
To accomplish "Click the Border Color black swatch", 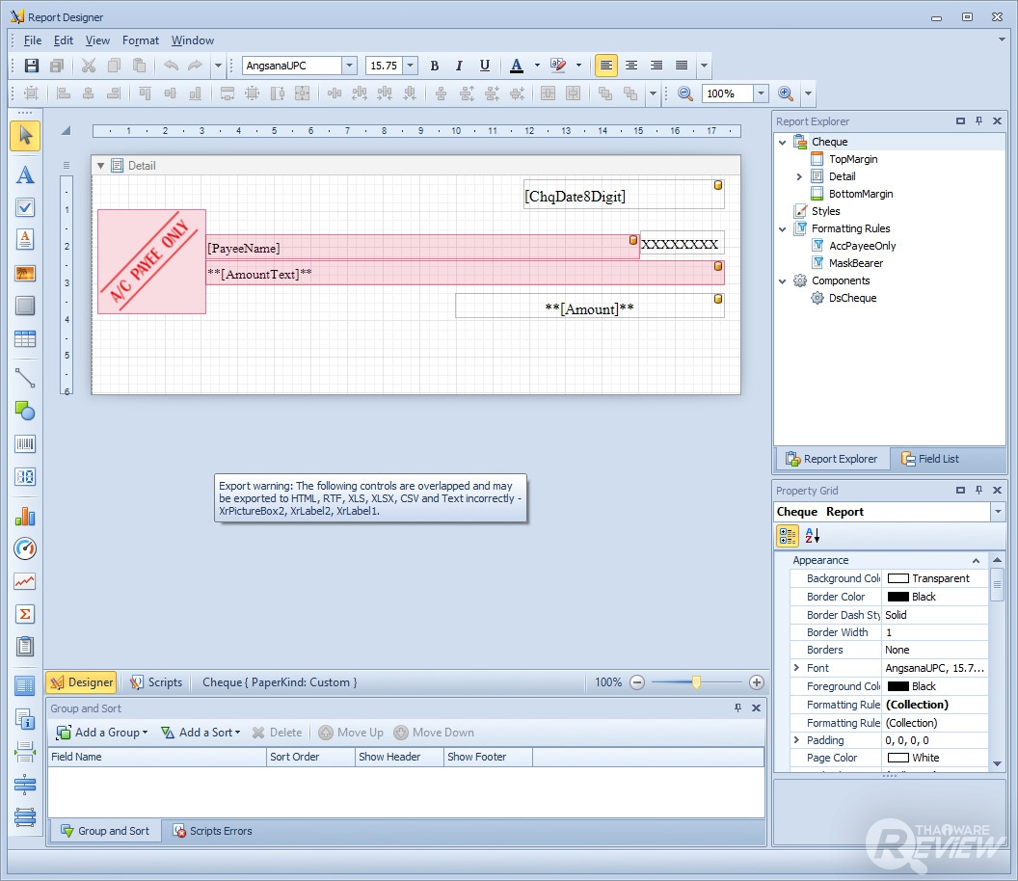I will (x=897, y=597).
